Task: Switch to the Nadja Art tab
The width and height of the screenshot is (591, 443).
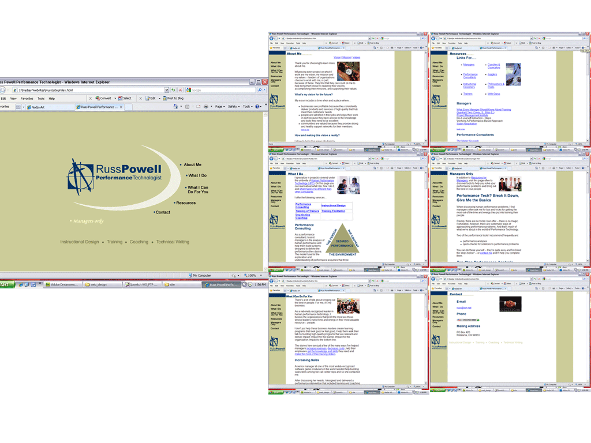Action: click(x=50, y=107)
